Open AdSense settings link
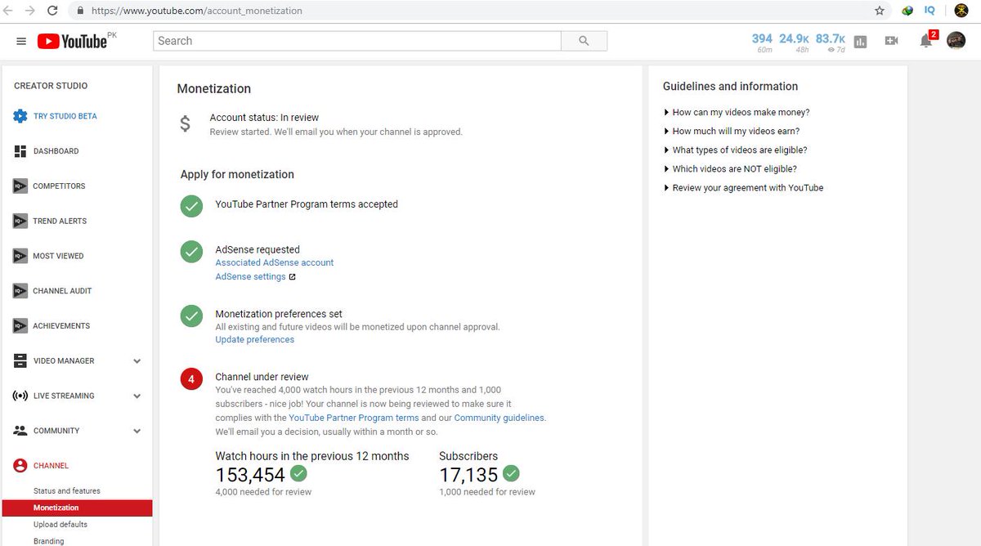Screen dimensions: 981x546 click(250, 277)
